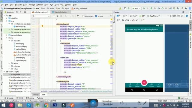Open the bottom Build tool window
The width and height of the screenshot is (192, 108).
[40, 98]
